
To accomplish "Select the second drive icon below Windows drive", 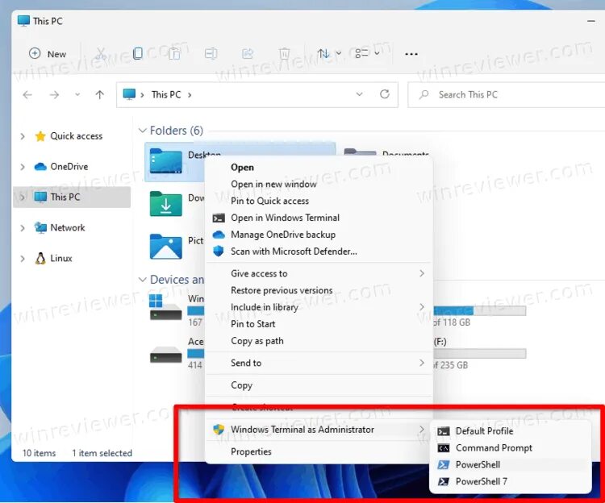I will click(165, 354).
